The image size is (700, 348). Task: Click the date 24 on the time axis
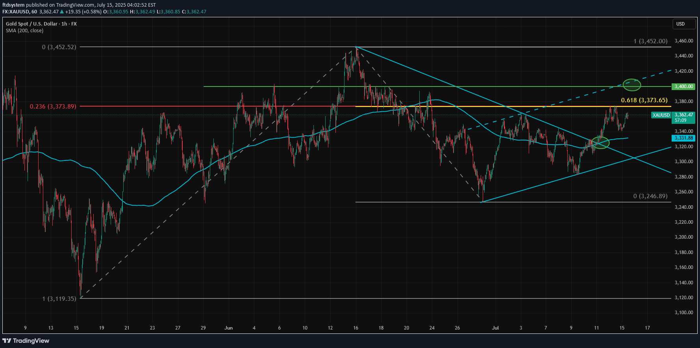432,328
